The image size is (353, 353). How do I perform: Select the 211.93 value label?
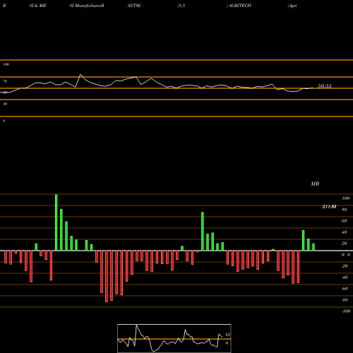point(329,207)
